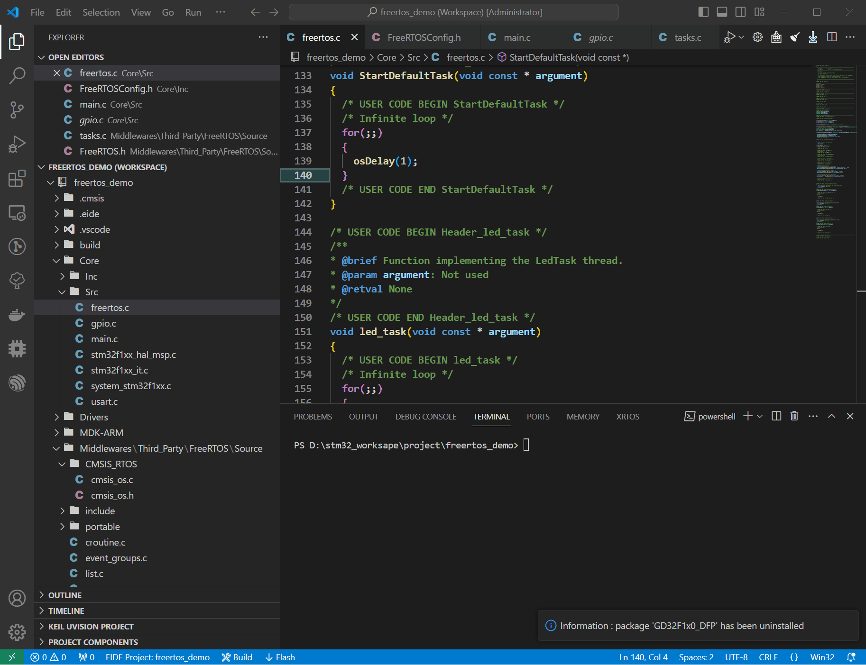Image resolution: width=866 pixels, height=665 pixels.
Task: Open the chip-shaped EIDE view
Action: point(17,349)
